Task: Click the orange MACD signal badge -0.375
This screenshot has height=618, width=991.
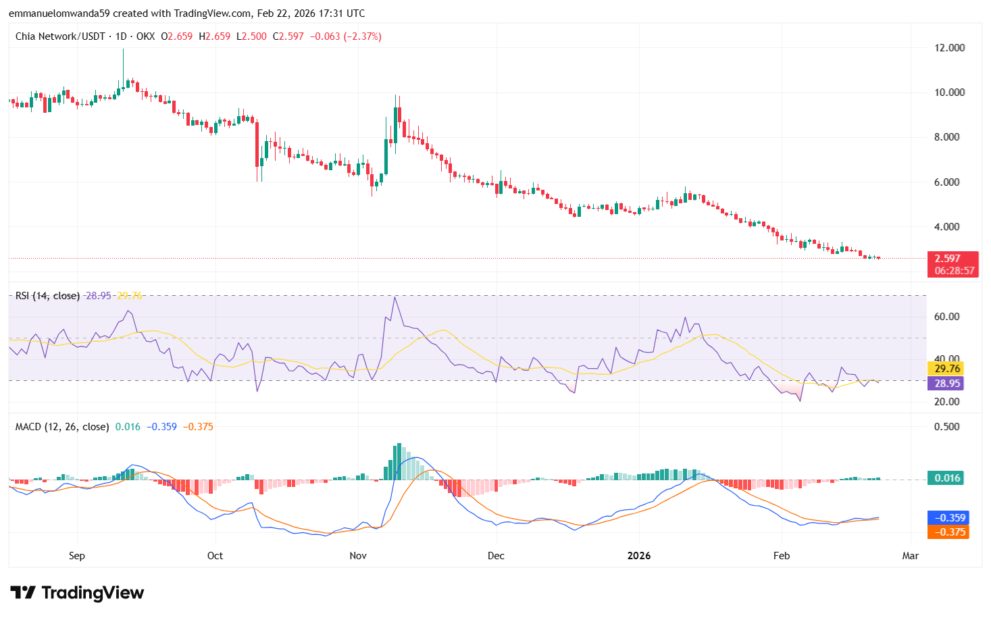Action: [948, 532]
